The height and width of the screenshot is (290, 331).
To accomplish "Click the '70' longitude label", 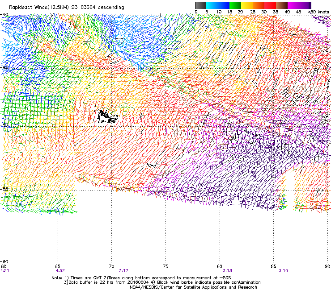I will point(111,266).
